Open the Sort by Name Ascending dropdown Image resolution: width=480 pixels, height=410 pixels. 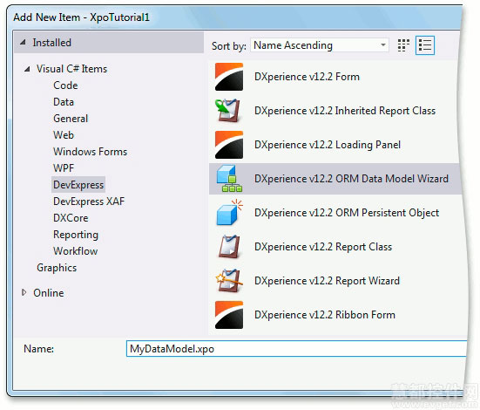click(320, 45)
